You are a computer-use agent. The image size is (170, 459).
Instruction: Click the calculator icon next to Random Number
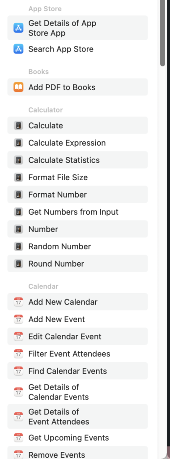[x=18, y=247]
